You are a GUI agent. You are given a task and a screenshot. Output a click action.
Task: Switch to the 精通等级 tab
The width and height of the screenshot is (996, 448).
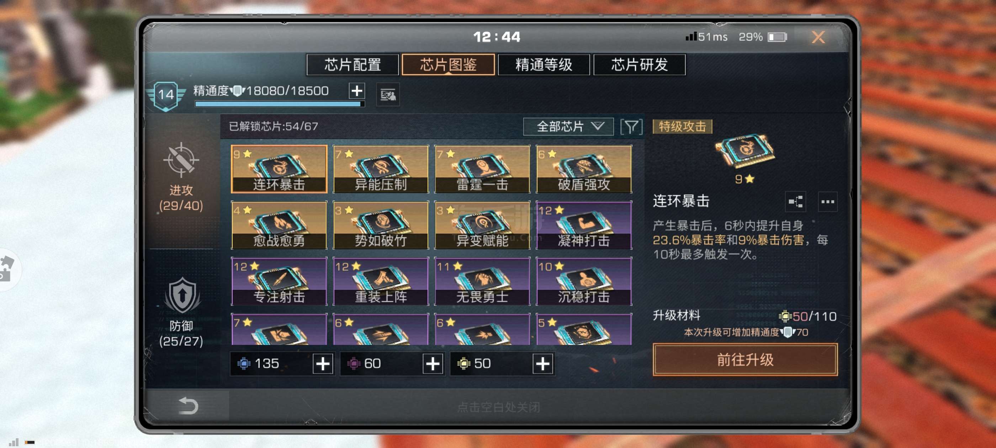[543, 65]
